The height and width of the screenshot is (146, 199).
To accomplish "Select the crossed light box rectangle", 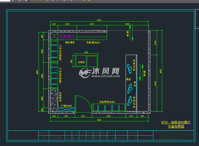I will tap(66, 109).
